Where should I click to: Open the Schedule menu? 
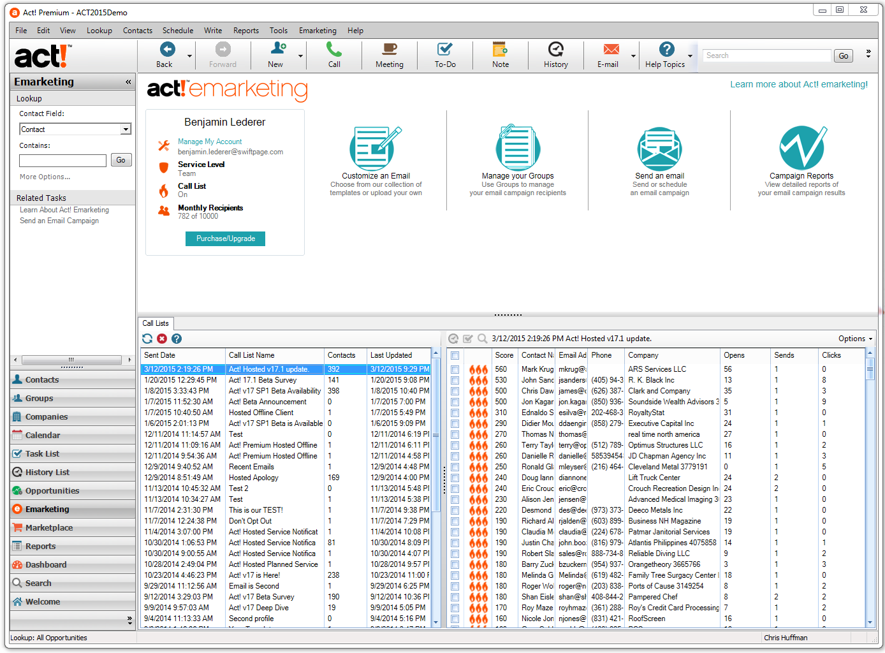pos(177,31)
